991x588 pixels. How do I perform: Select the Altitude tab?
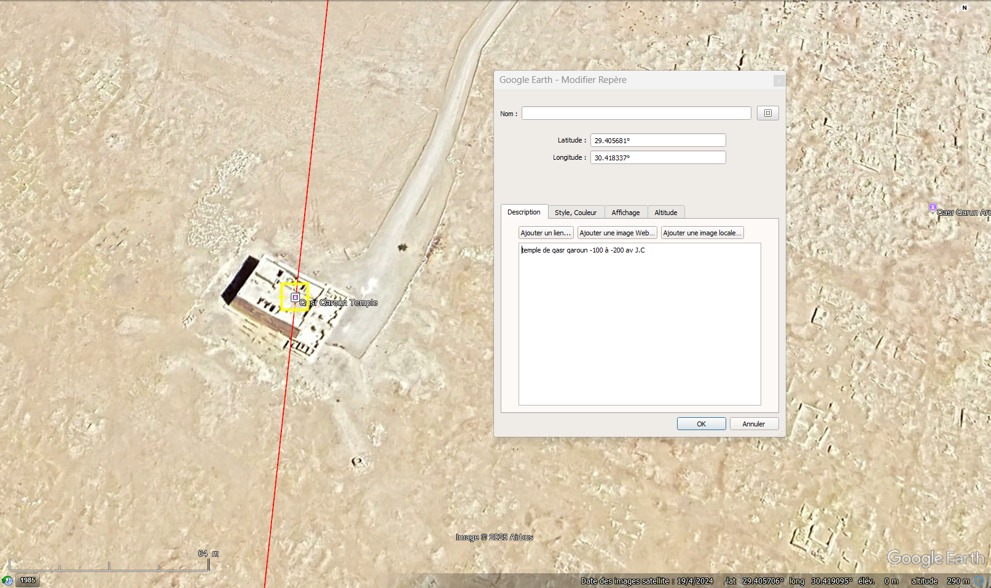[x=665, y=213]
